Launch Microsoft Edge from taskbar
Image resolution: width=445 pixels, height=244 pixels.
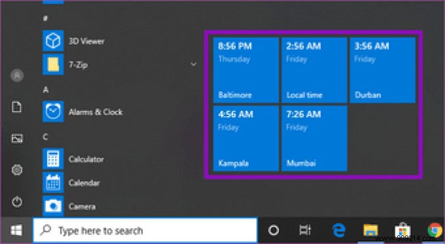point(339,230)
